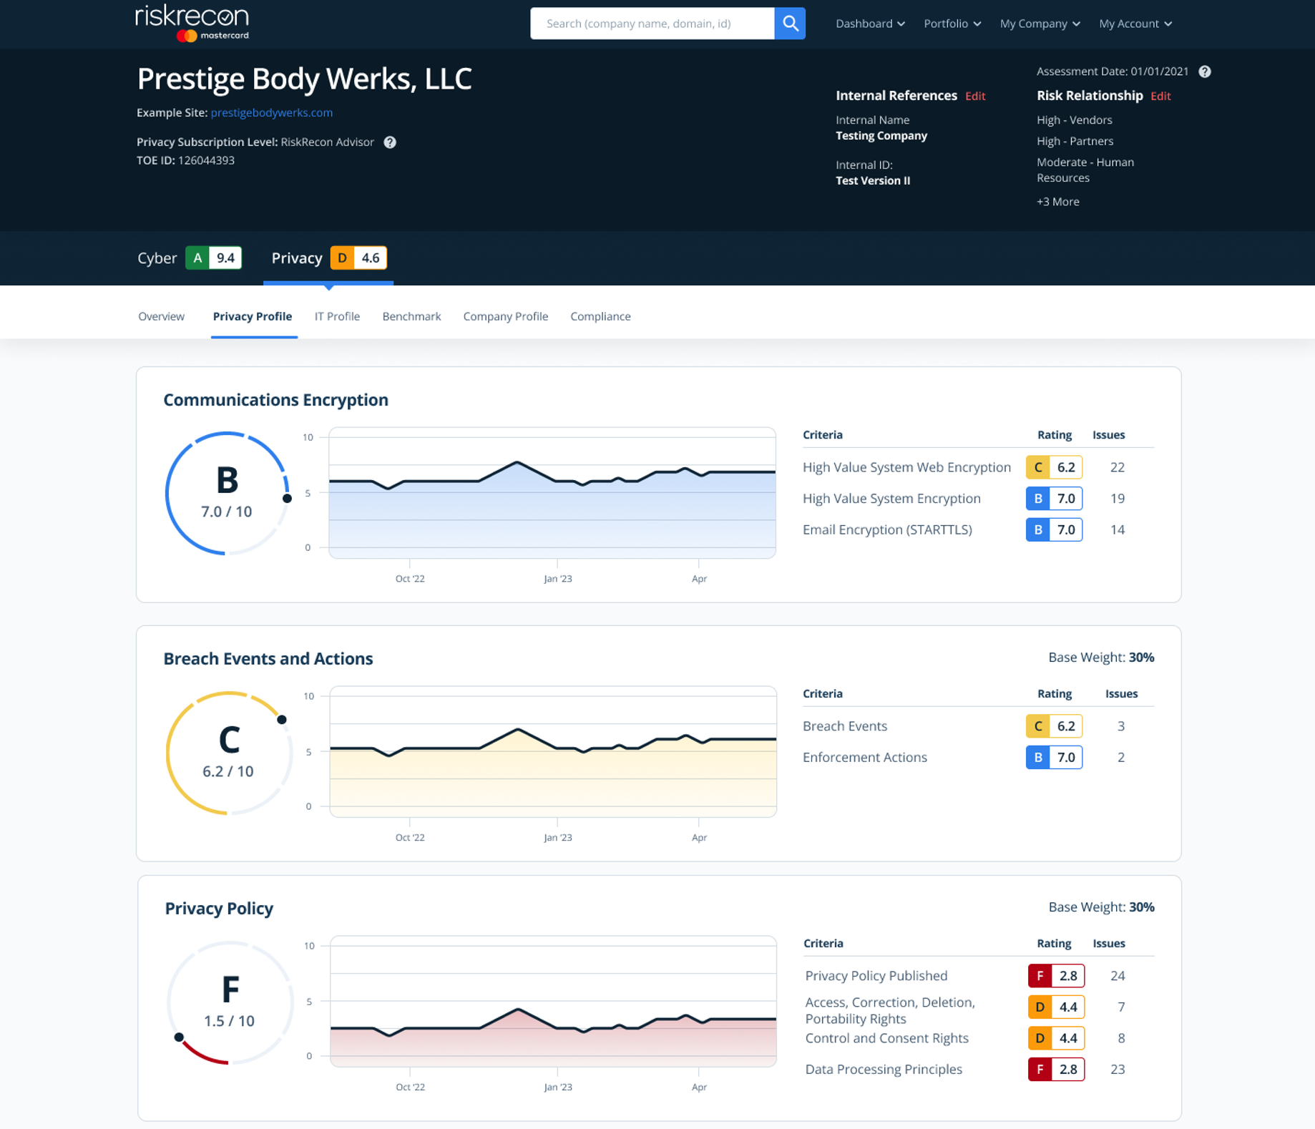Image resolution: width=1315 pixels, height=1129 pixels.
Task: Open Privacy Policy Published criteria
Action: [x=876, y=976]
